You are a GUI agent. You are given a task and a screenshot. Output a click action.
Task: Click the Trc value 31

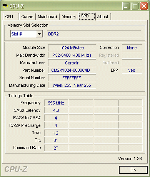pyautogui.click(x=56, y=140)
